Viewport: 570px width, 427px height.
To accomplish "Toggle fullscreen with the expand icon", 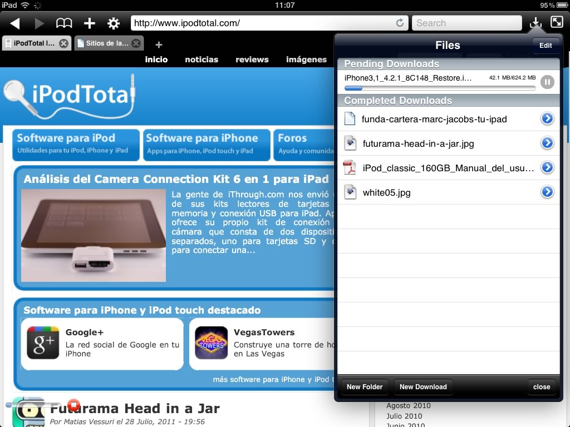I will 557,22.
